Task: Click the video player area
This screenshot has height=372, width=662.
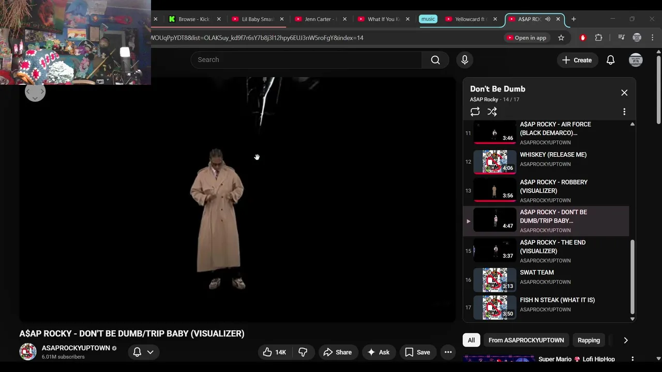Action: (238, 200)
